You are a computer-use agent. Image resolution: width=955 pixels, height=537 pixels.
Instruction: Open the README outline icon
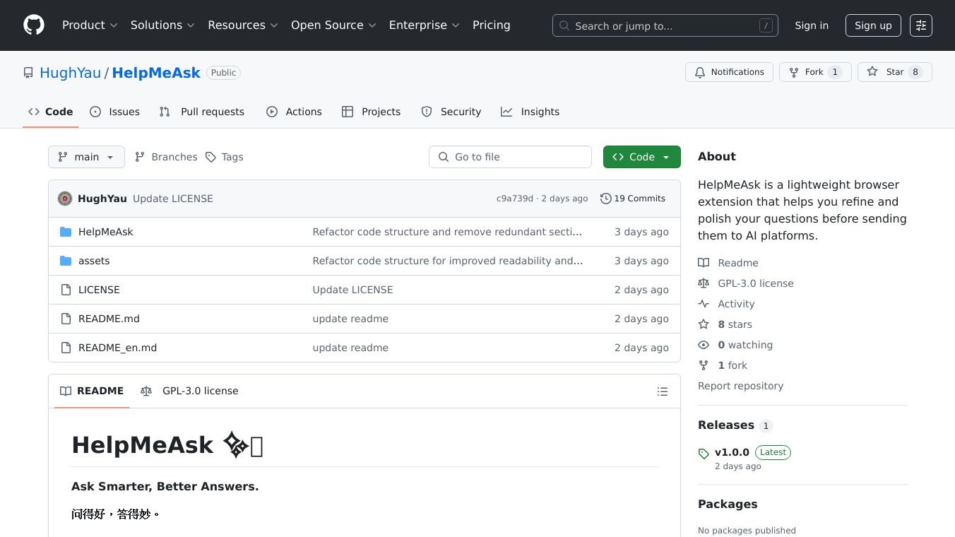tap(662, 391)
